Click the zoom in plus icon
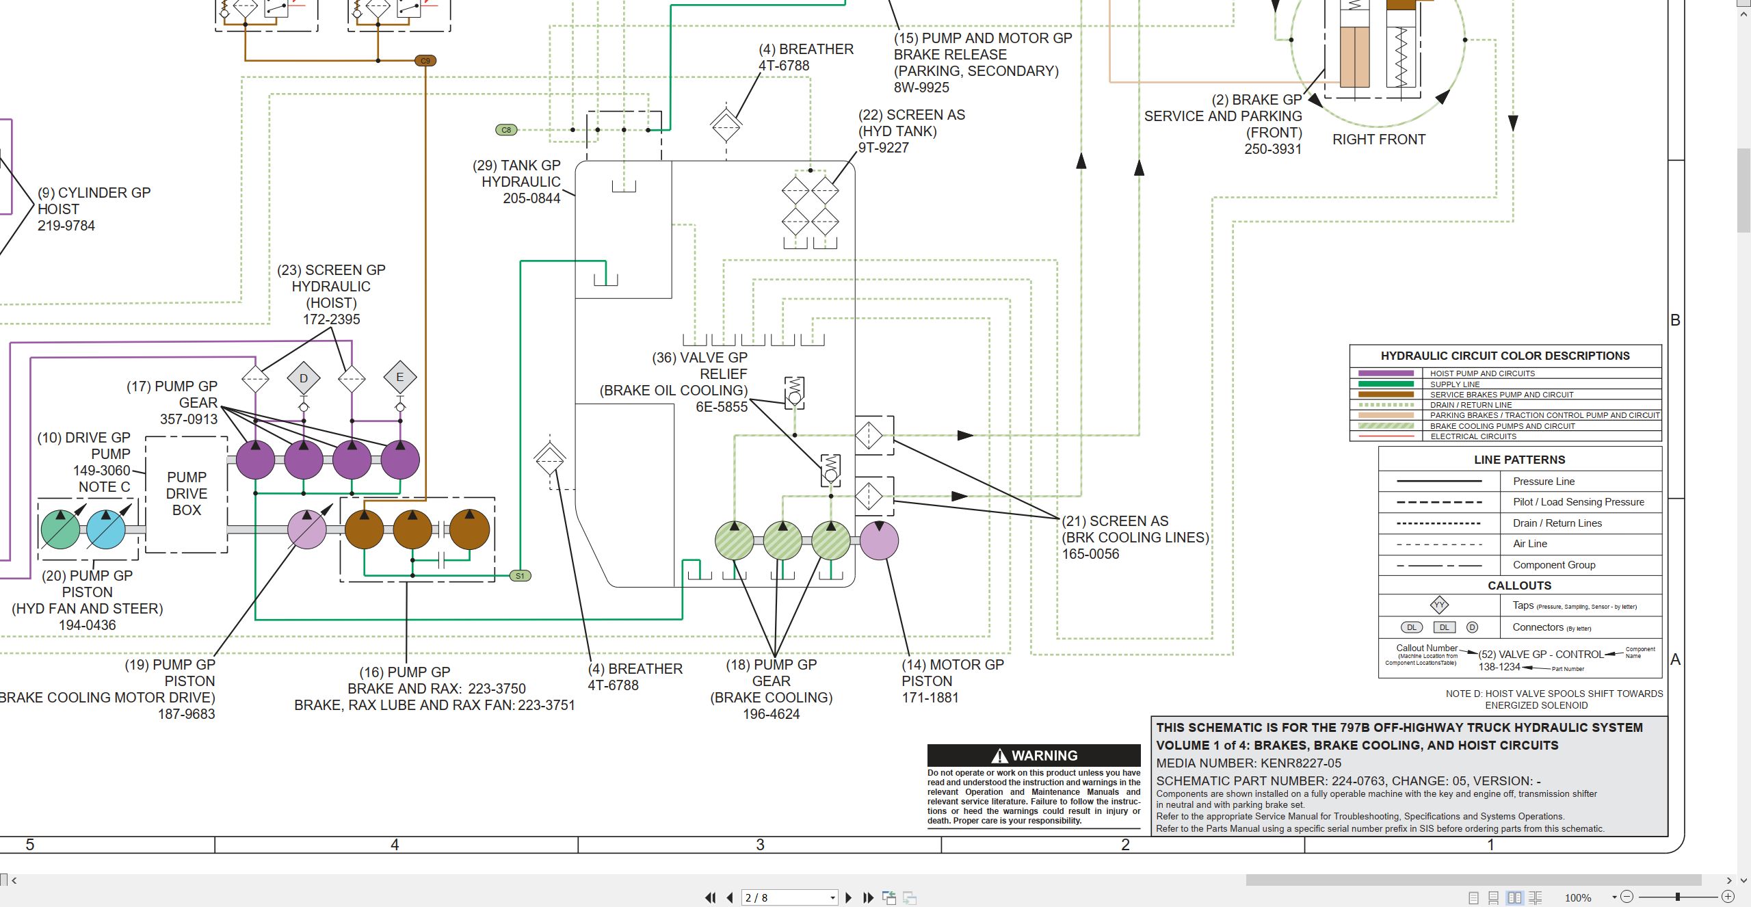This screenshot has width=1751, height=907. pyautogui.click(x=1728, y=897)
